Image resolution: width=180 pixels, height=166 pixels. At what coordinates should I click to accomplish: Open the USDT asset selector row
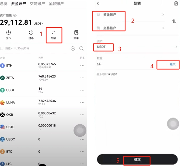click(x=137, y=47)
